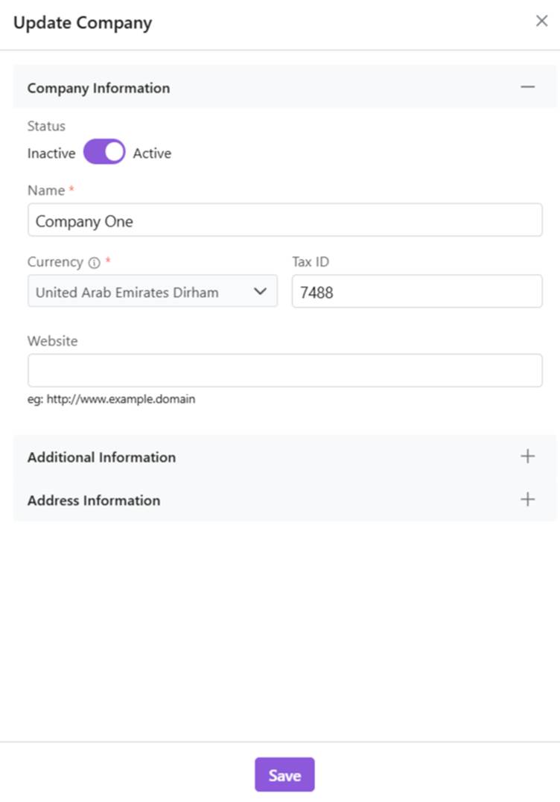Click the Tax ID label
The image size is (560, 802).
click(x=310, y=262)
